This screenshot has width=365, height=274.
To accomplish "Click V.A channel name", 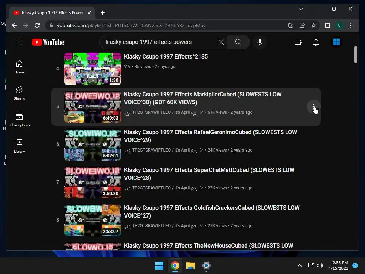I will pyautogui.click(x=127, y=67).
